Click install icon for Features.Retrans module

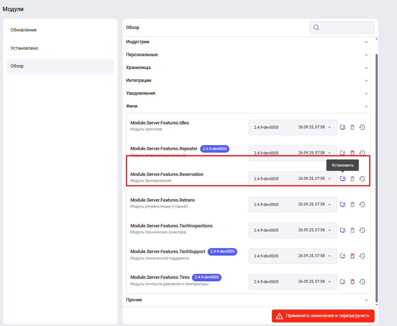[x=343, y=204]
